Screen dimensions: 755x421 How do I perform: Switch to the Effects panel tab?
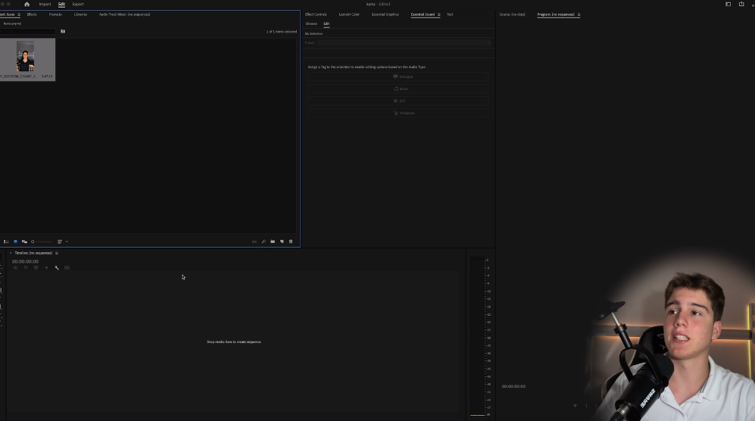tap(32, 14)
